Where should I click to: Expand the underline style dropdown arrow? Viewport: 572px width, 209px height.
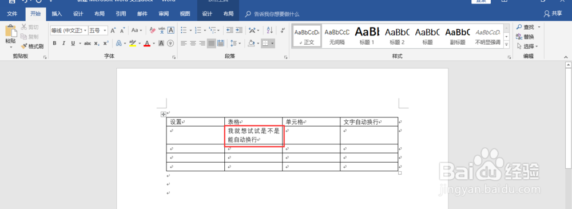tap(80, 44)
